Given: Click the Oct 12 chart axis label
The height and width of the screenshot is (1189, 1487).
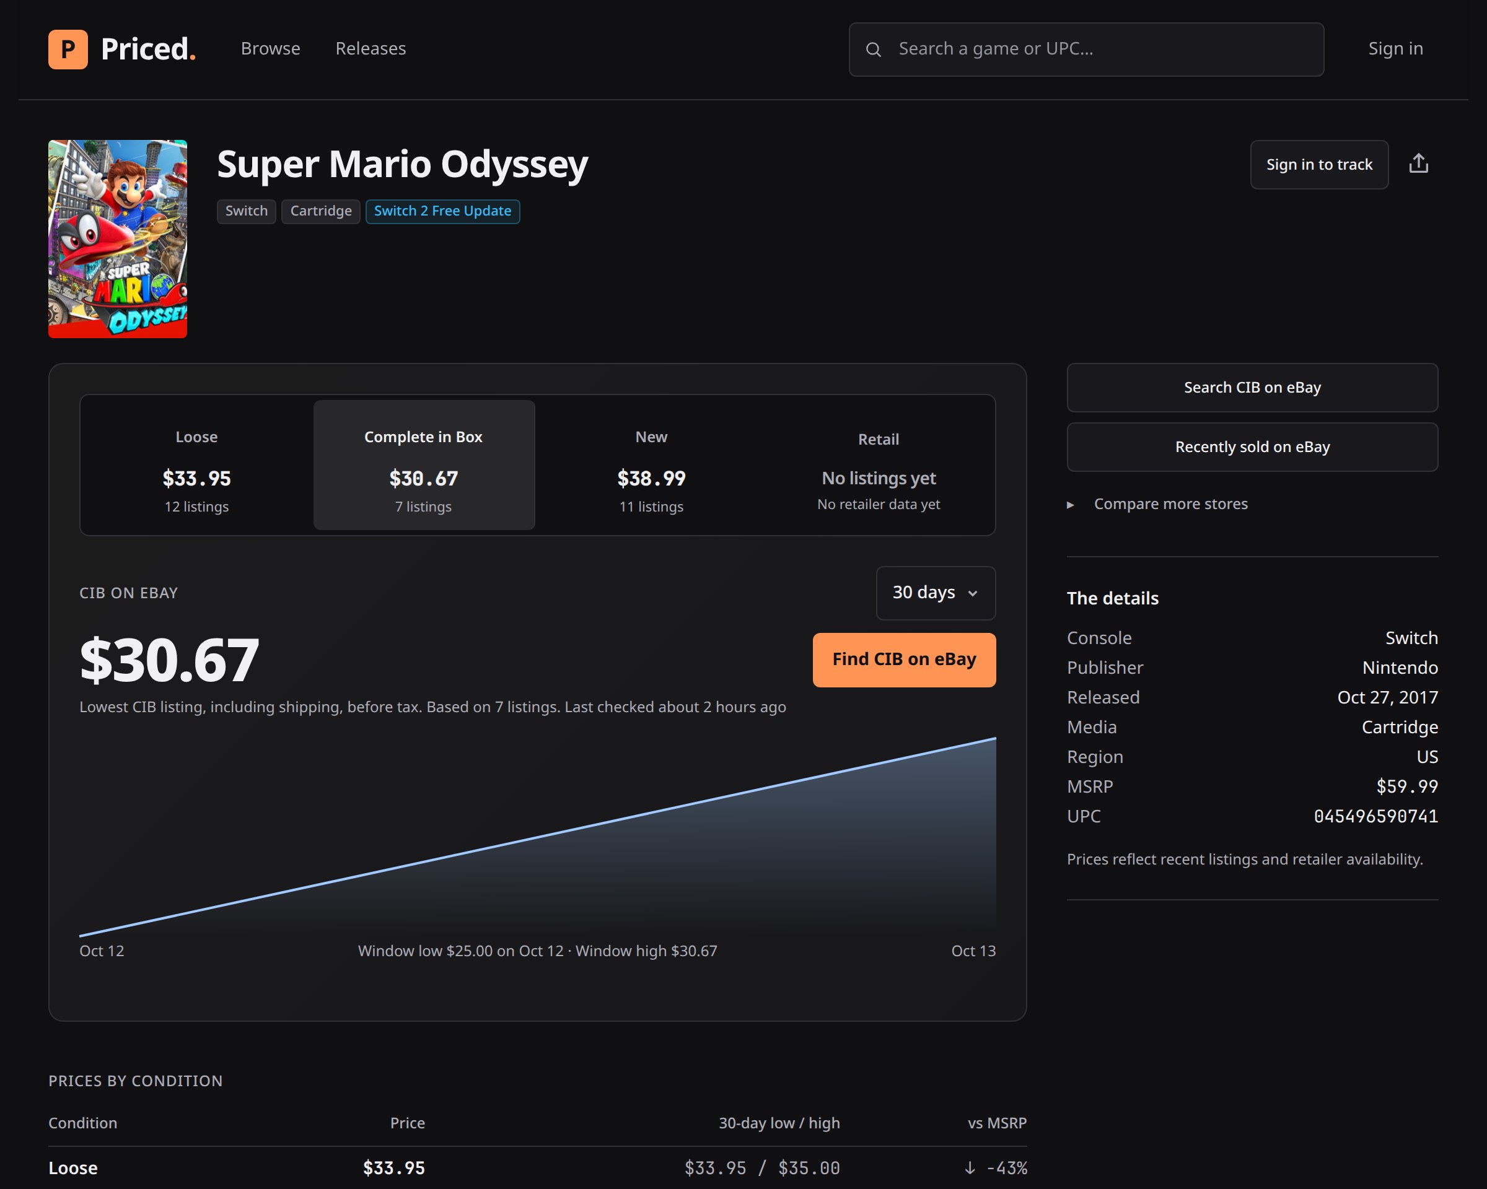Looking at the screenshot, I should point(102,951).
